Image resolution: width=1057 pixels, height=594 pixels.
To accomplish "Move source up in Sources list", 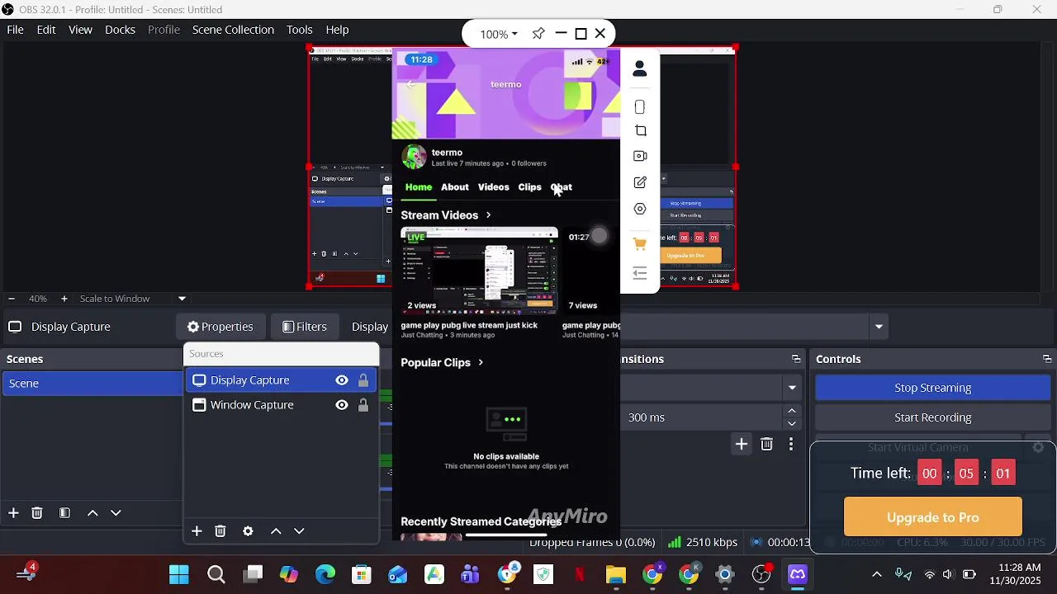I will [x=276, y=531].
